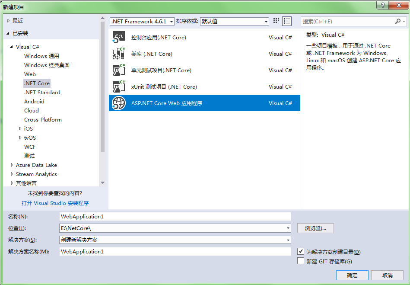Collapse the Installed (已安装) node
The image size is (410, 285).
tap(9, 33)
